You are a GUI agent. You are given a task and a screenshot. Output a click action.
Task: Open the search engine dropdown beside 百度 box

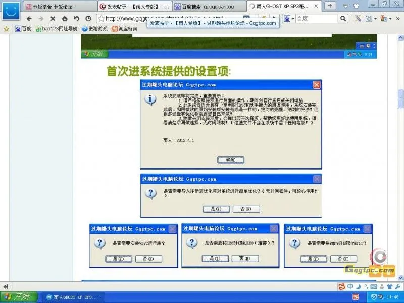[x=292, y=19]
